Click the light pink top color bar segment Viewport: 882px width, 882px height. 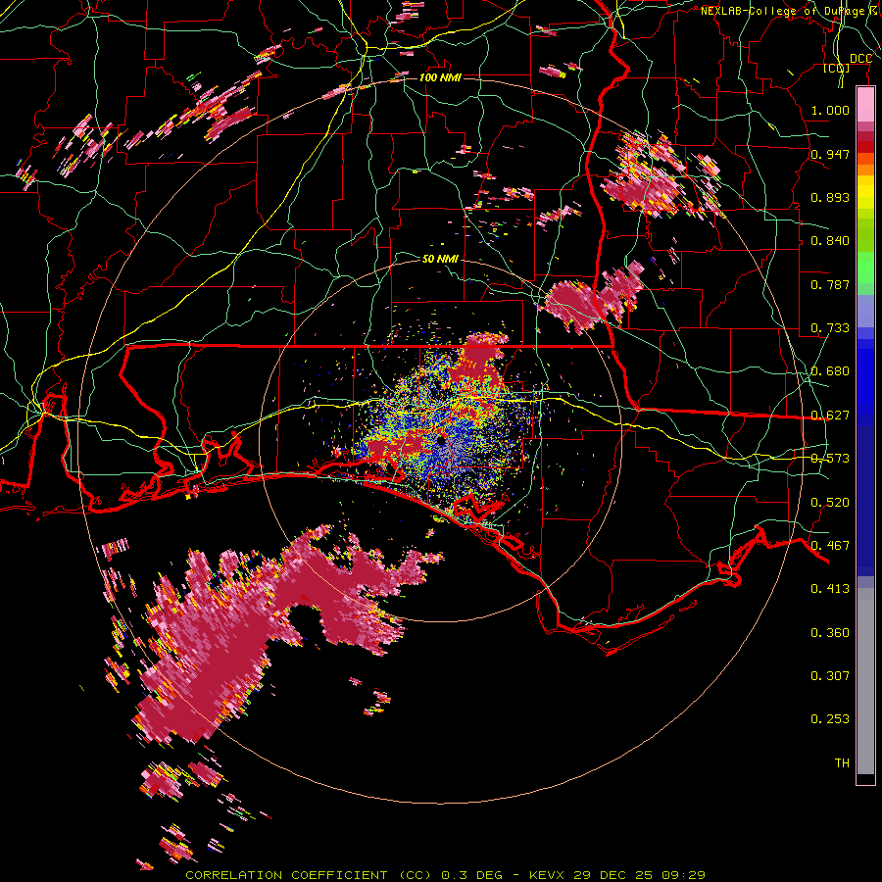[865, 104]
